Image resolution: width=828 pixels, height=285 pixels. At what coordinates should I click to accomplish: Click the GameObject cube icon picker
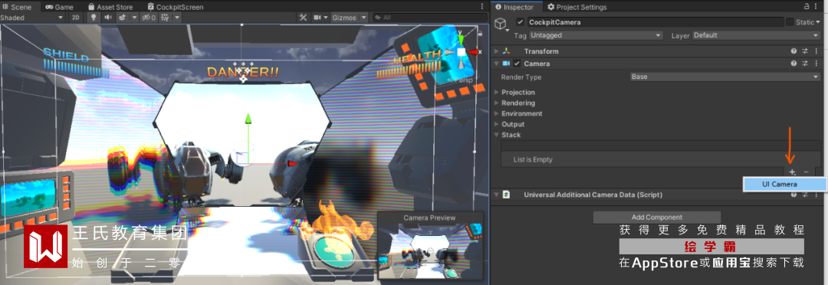point(501,24)
